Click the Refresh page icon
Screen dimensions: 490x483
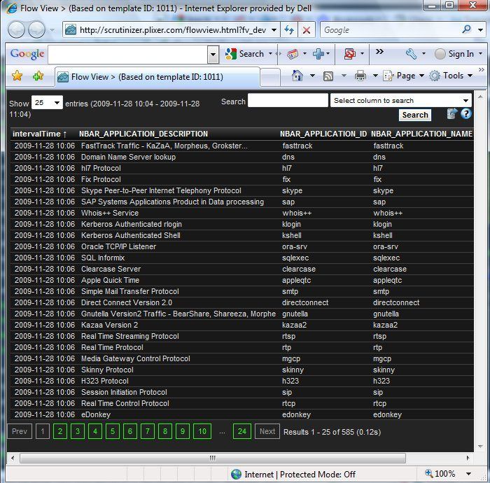tap(289, 30)
